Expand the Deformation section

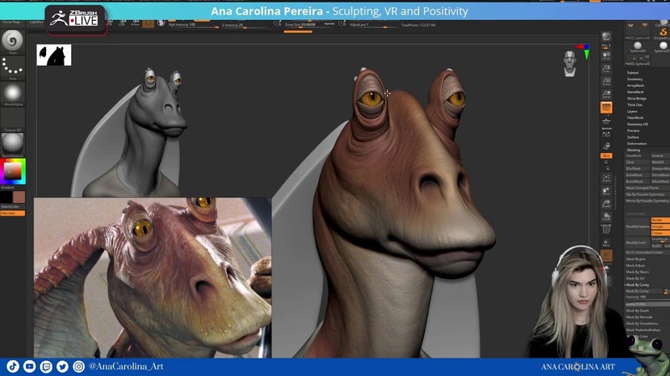(636, 144)
